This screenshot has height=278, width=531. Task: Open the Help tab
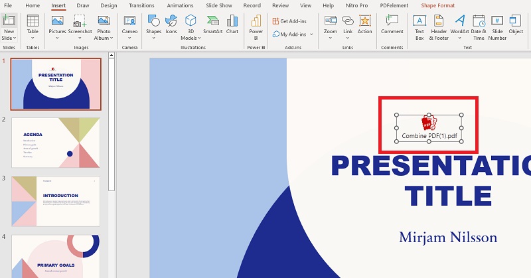pyautogui.click(x=328, y=5)
